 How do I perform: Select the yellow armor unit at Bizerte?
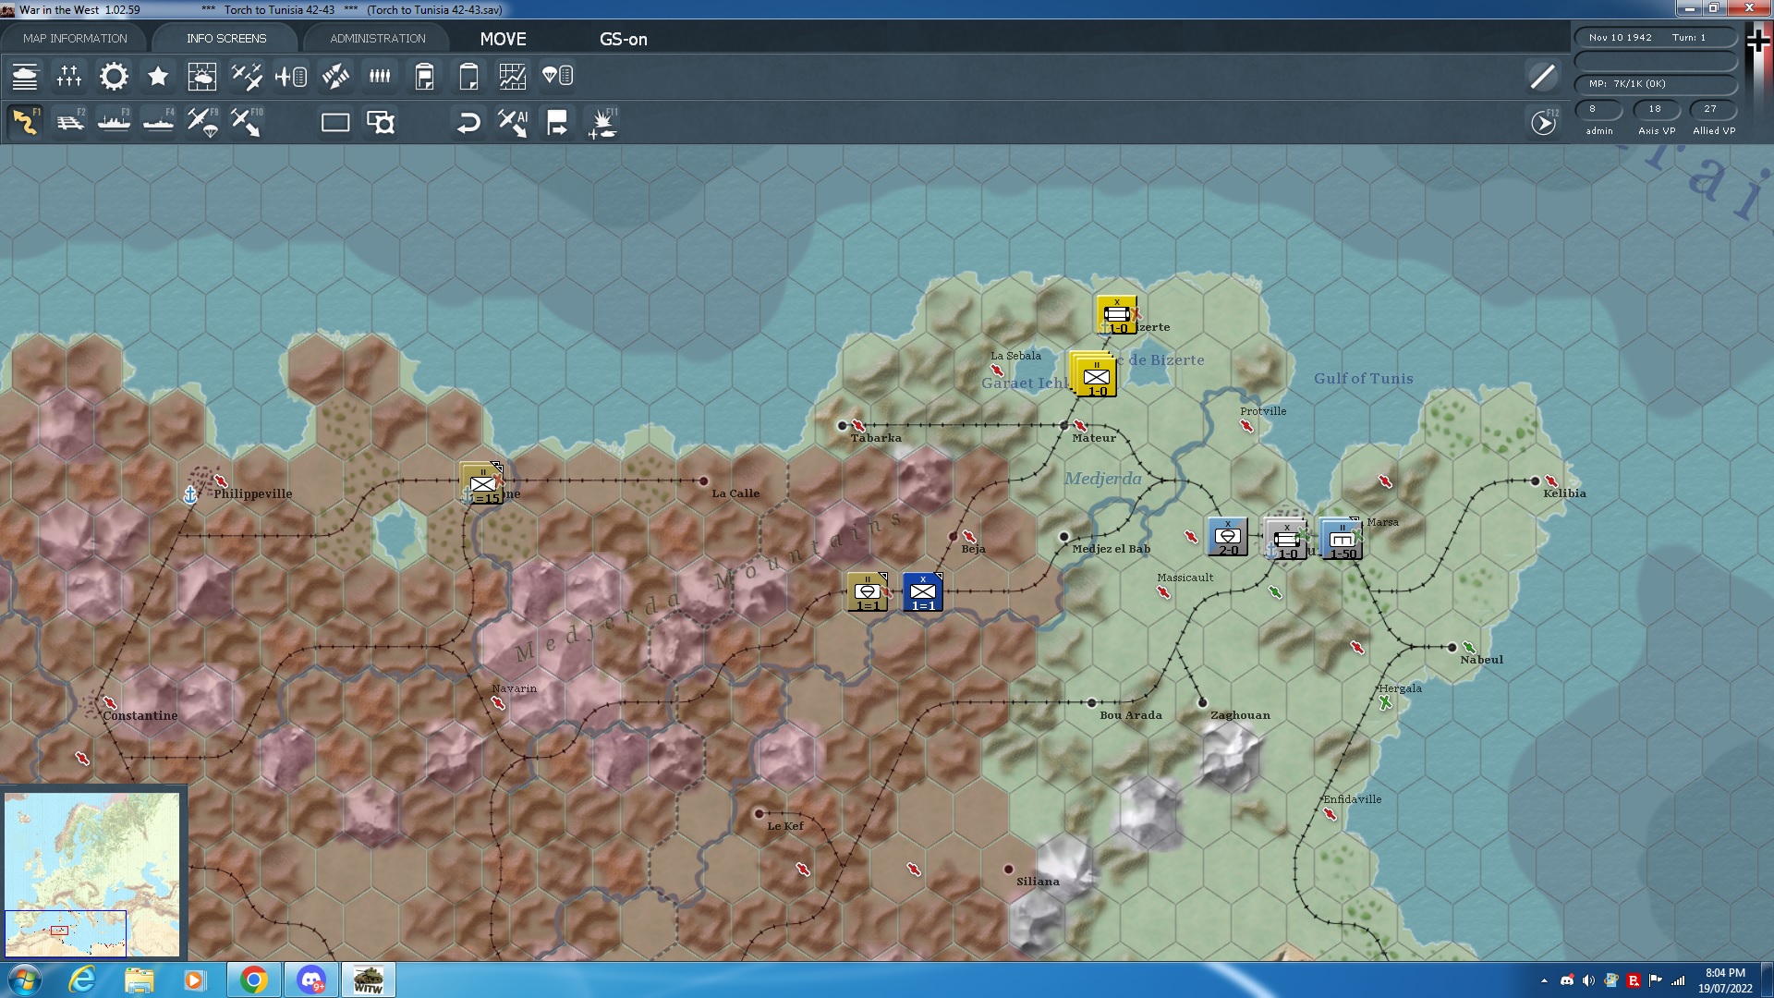[x=1116, y=315]
